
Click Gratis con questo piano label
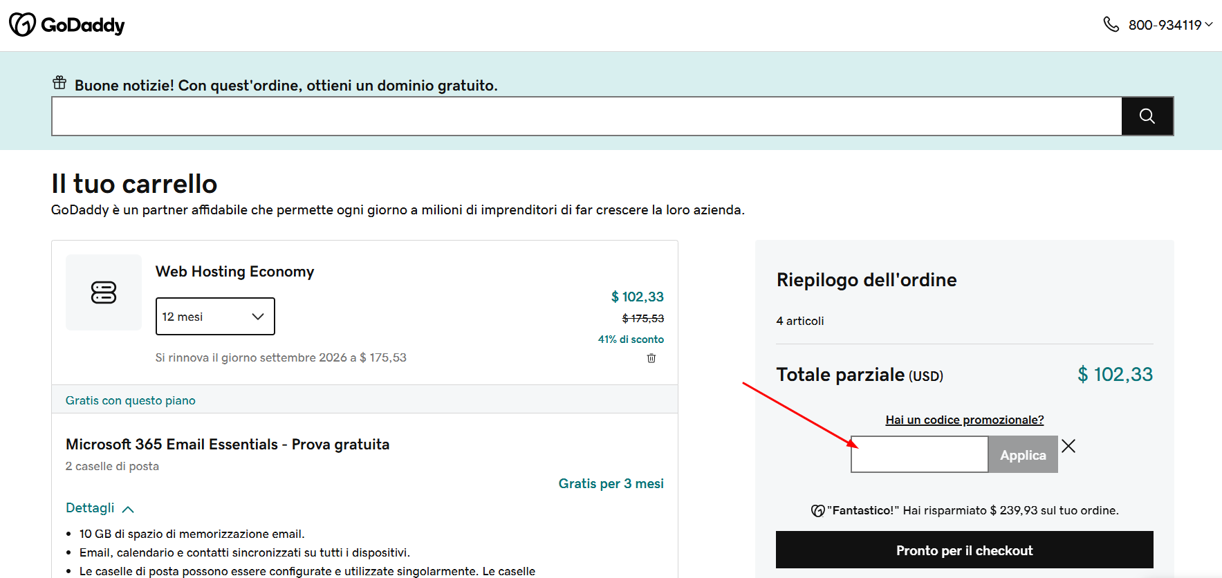tap(131, 400)
